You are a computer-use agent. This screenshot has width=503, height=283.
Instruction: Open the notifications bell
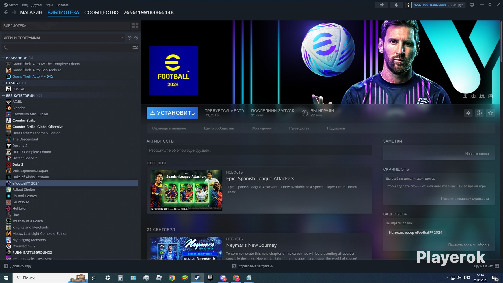[396, 5]
